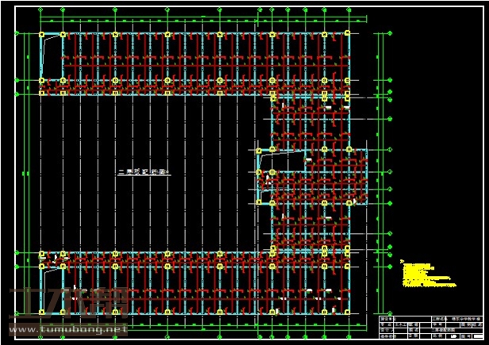This screenshot has width=489, height=345.
Task: Click the top horizontal green dimension line
Action: (x=198, y=19)
